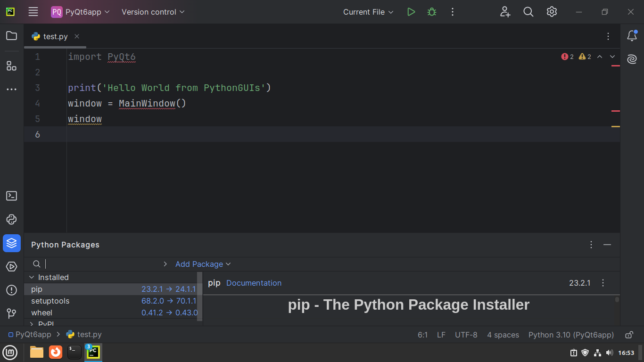Show more tool windows ellipsis
Image resolution: width=644 pixels, height=362 pixels.
click(12, 89)
